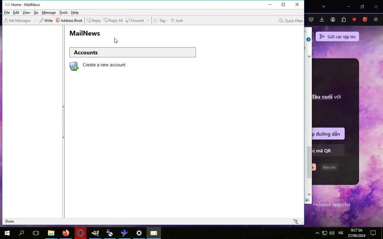383x239 pixels.
Task: Click the Write button
Action: [x=46, y=21]
